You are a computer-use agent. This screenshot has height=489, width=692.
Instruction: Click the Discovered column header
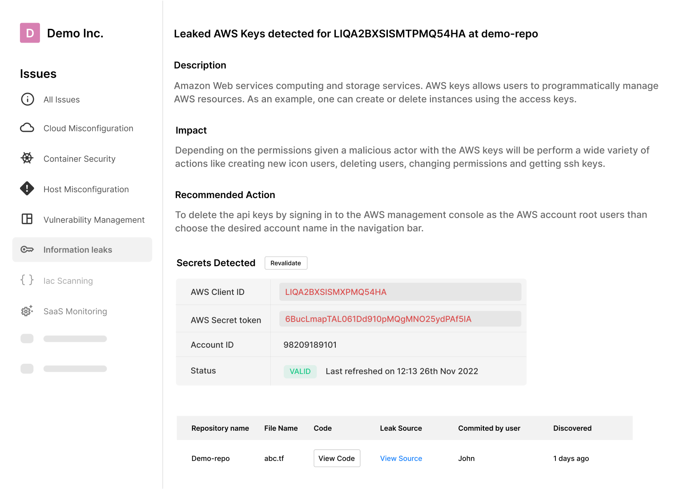[x=572, y=428]
